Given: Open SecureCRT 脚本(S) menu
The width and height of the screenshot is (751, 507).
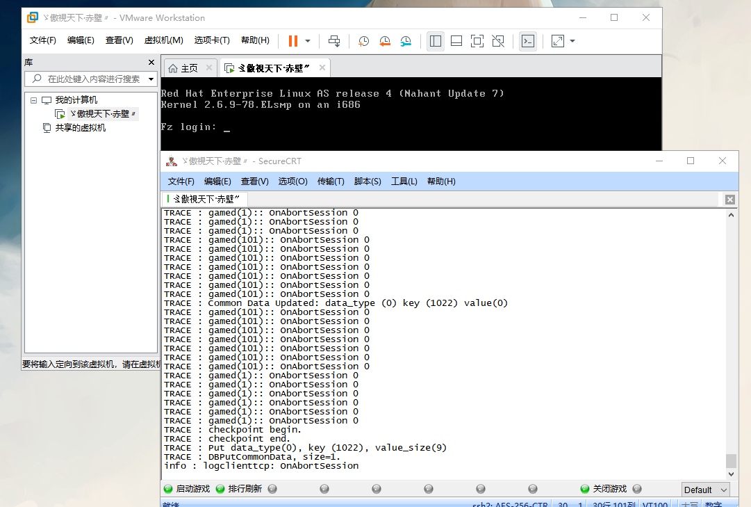Looking at the screenshot, I should pyautogui.click(x=368, y=182).
